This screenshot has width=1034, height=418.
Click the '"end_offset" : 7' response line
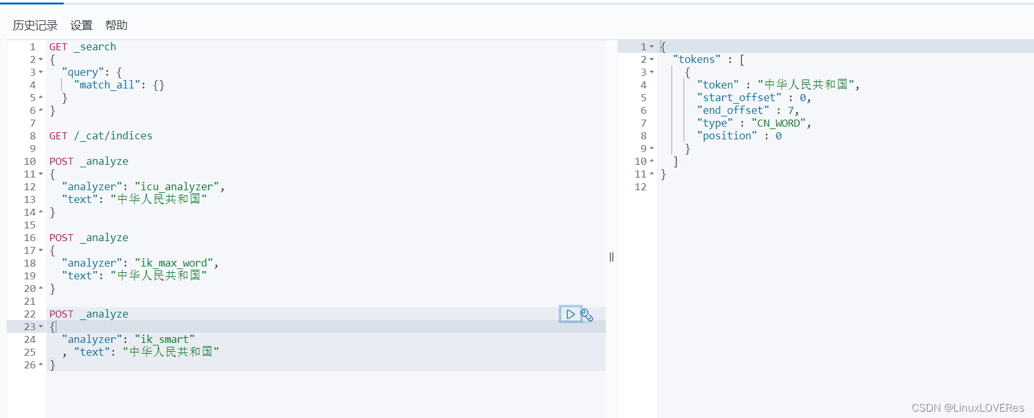[748, 111]
